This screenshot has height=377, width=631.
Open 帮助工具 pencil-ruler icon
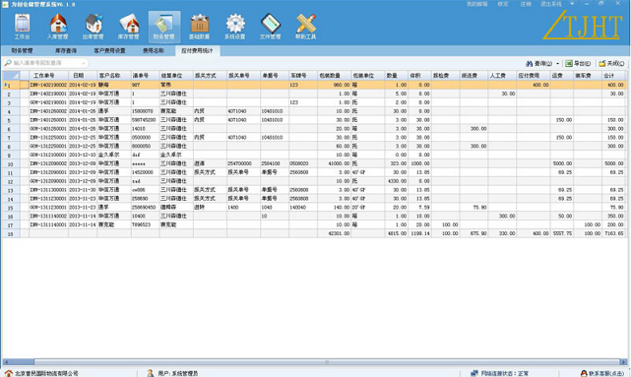(305, 27)
